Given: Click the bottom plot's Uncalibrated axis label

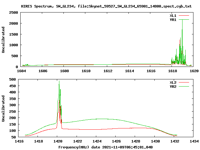Looking at the screenshot, I should (x=3, y=108).
